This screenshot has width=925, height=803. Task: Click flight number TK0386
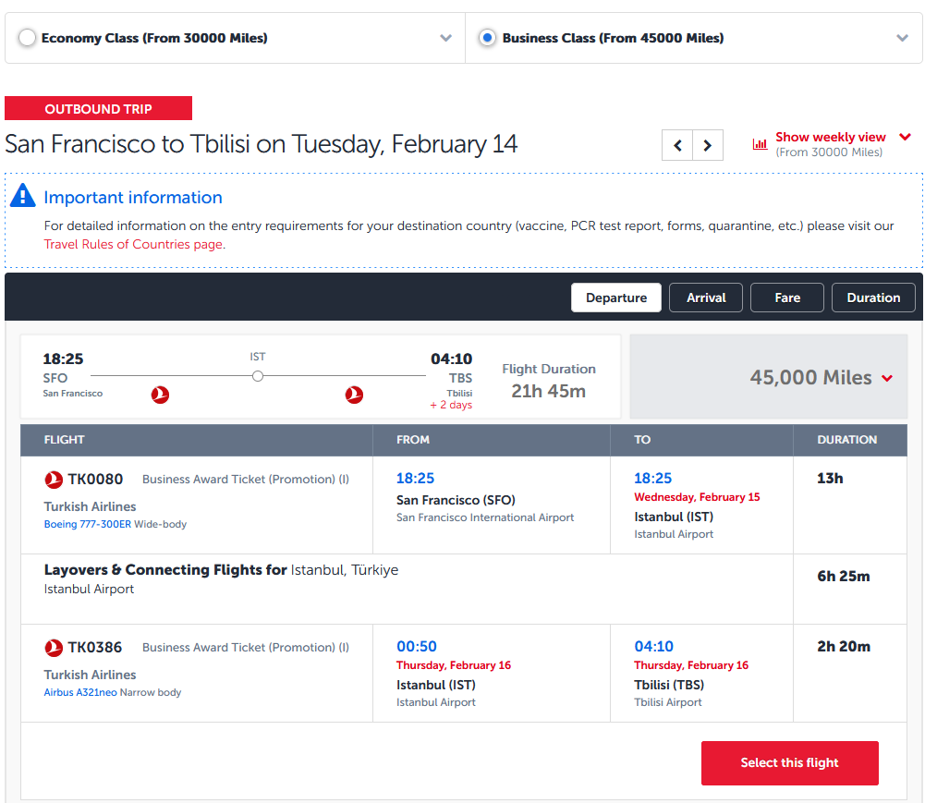[x=95, y=647]
